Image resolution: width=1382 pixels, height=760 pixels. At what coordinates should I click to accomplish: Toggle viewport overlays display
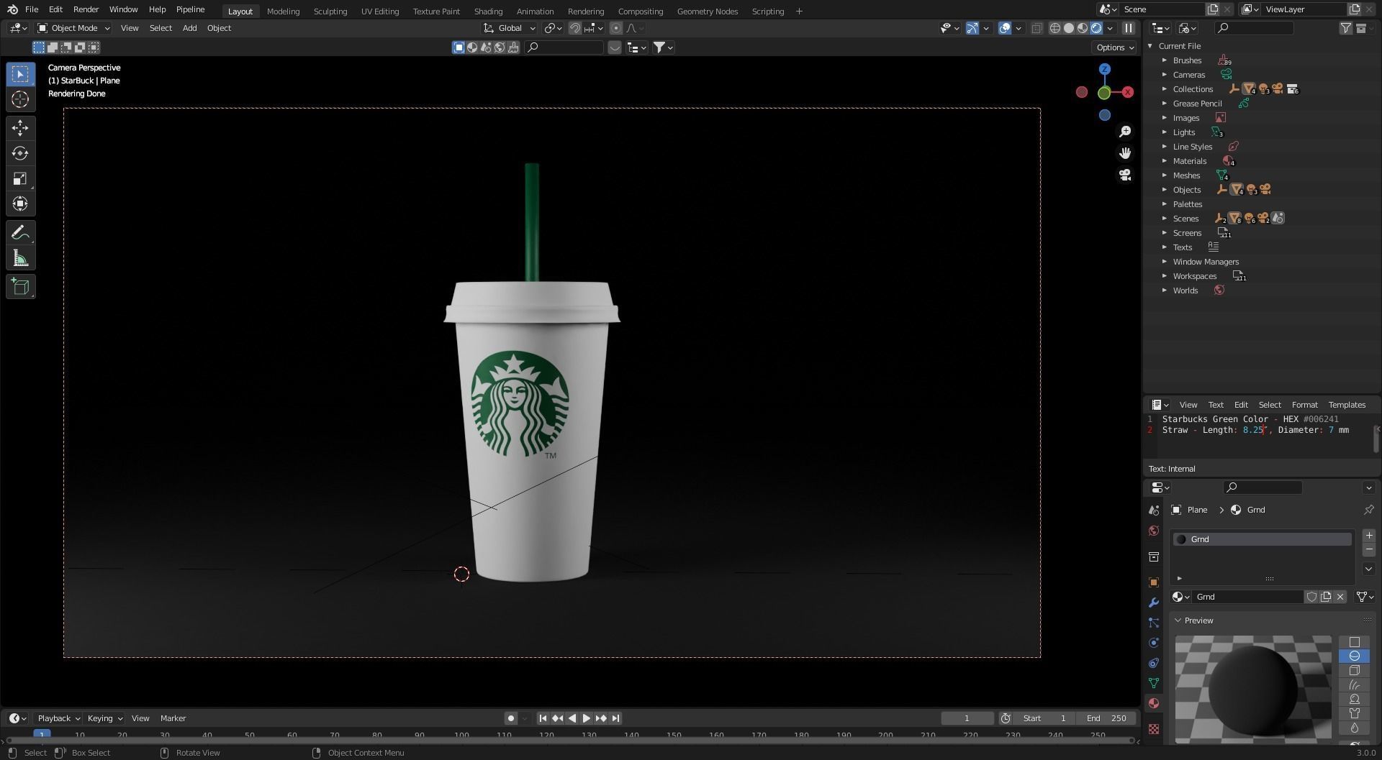pos(1005,28)
